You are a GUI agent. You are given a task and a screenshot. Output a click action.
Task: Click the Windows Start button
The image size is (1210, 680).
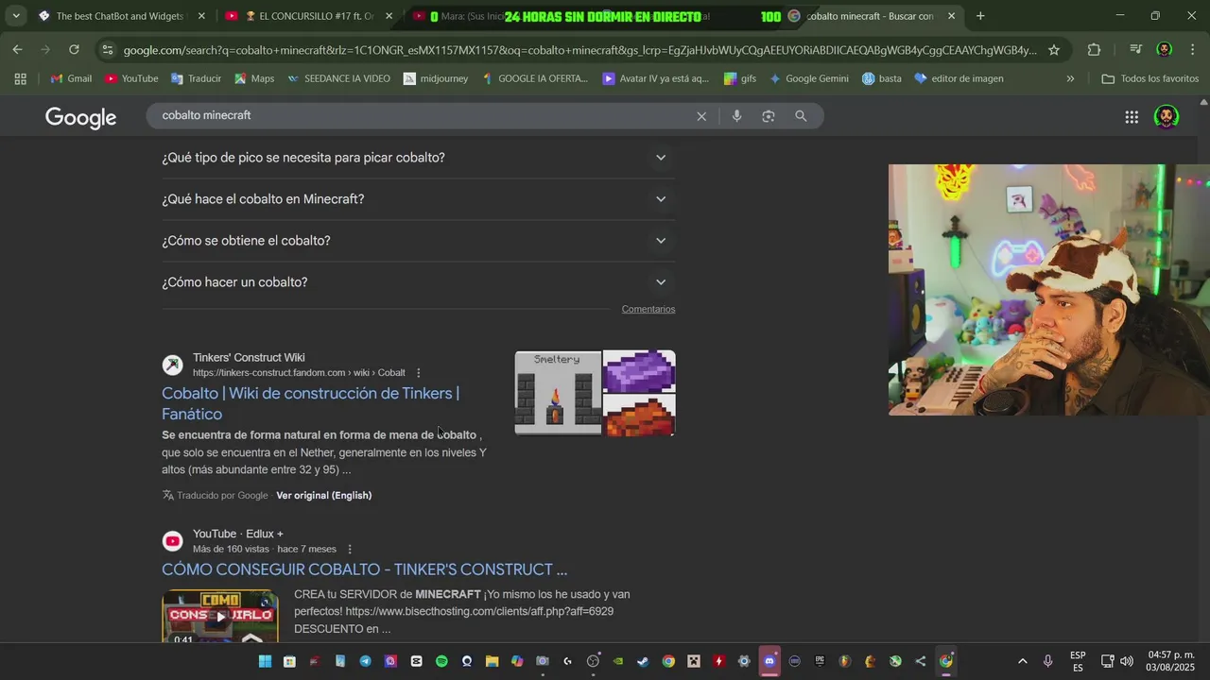point(265,661)
